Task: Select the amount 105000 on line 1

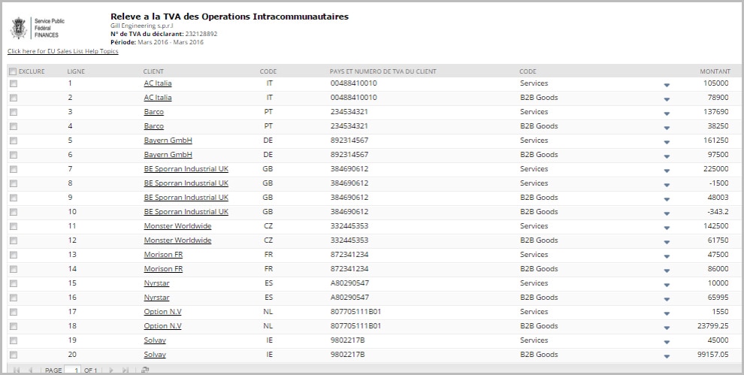Action: (716, 83)
